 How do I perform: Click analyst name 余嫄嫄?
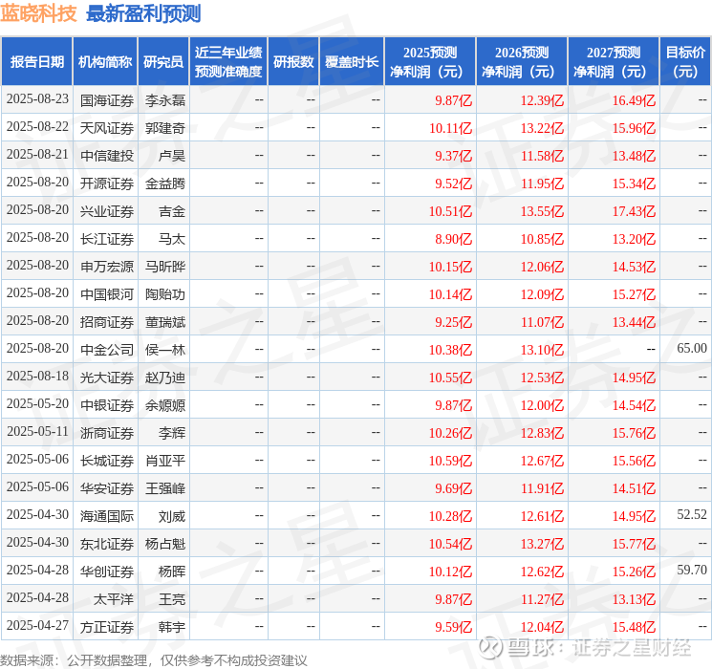165,405
